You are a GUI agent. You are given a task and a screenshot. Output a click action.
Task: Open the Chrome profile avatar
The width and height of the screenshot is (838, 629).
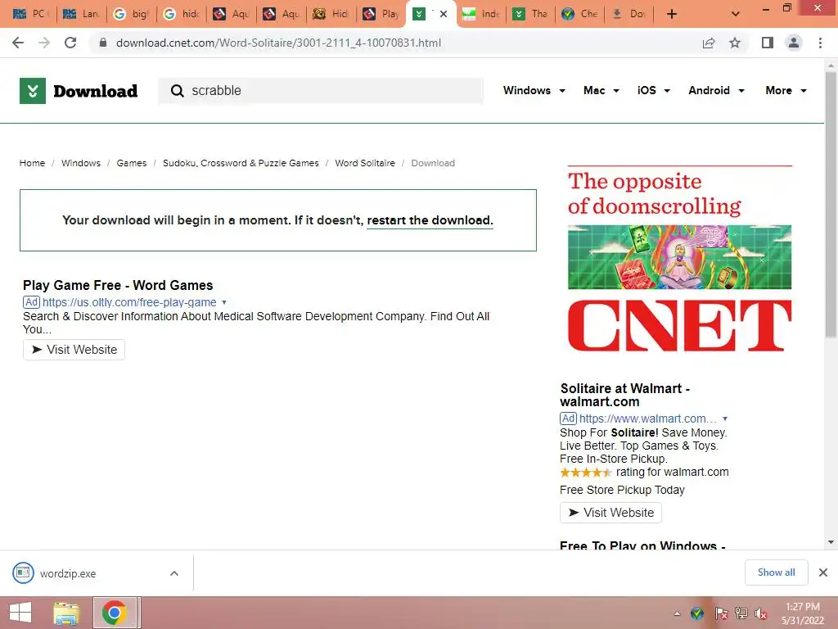[794, 43]
